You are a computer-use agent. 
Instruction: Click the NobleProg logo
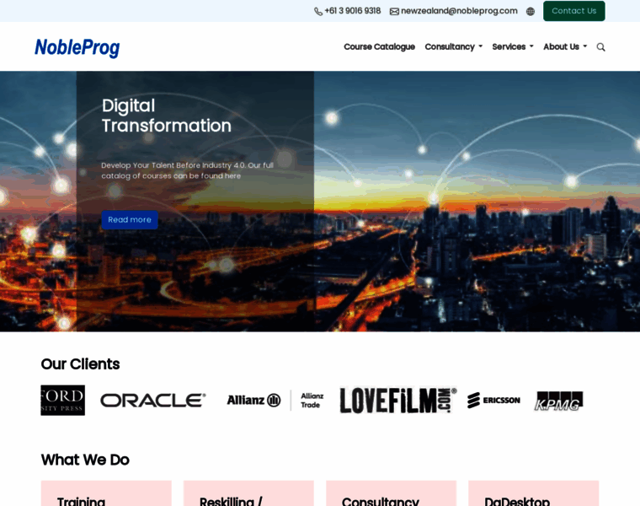click(x=77, y=47)
